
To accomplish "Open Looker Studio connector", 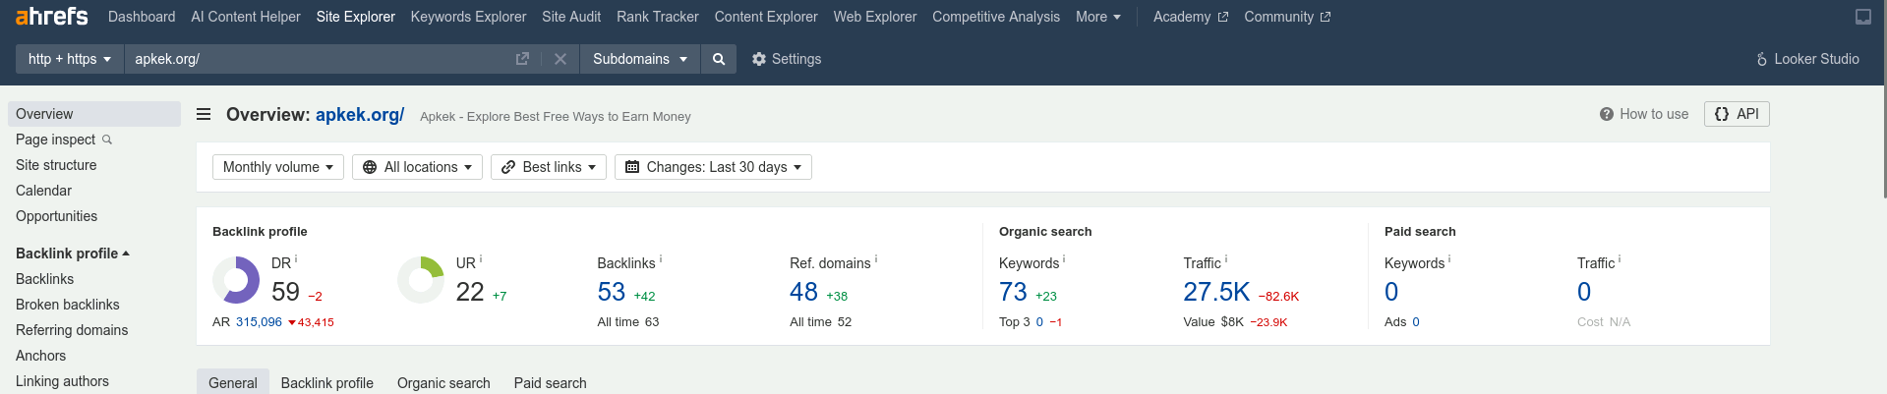I will (1807, 59).
